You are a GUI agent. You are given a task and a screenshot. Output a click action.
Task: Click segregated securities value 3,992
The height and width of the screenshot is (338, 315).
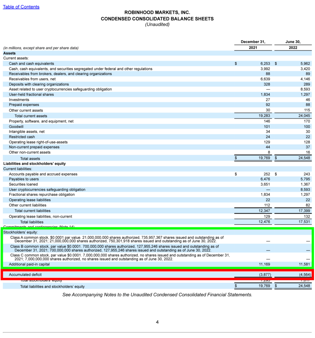[265, 69]
